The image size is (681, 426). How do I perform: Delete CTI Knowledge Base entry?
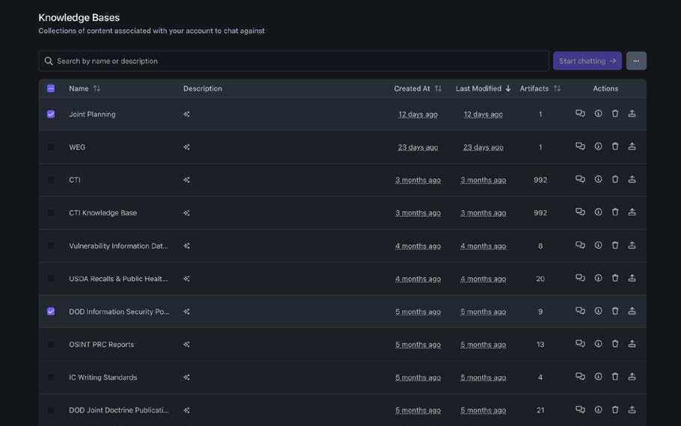click(615, 212)
